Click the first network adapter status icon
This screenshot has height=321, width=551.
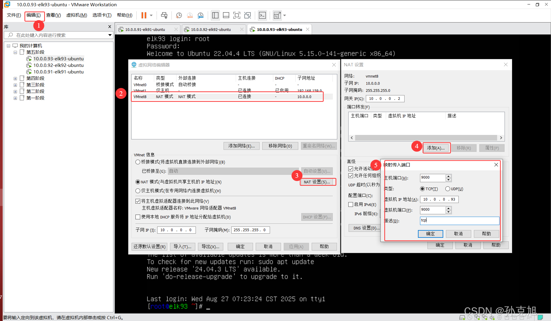click(477, 317)
